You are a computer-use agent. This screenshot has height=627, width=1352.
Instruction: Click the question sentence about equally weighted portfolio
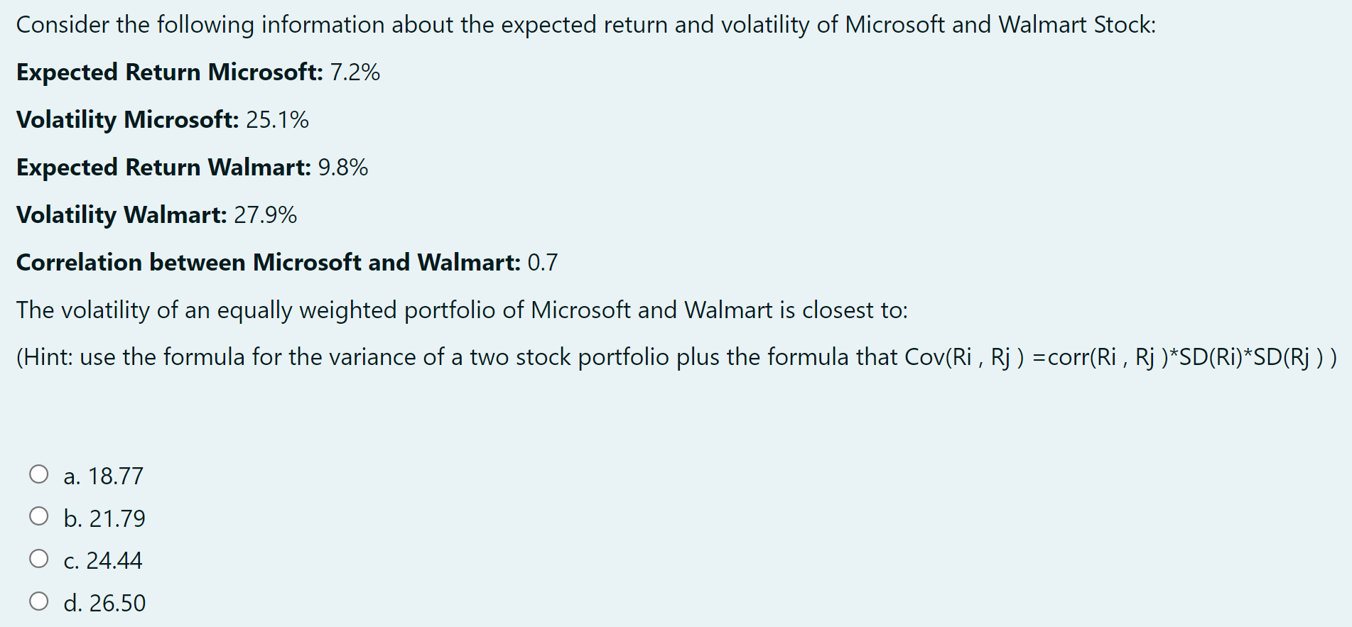point(462,310)
